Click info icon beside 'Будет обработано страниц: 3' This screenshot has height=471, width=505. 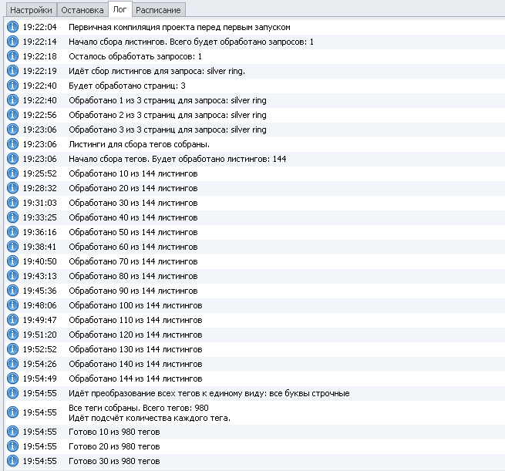coord(12,86)
